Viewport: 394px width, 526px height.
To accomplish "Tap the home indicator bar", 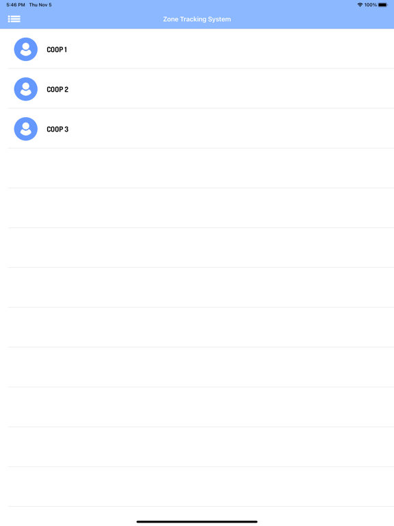I will [x=197, y=522].
